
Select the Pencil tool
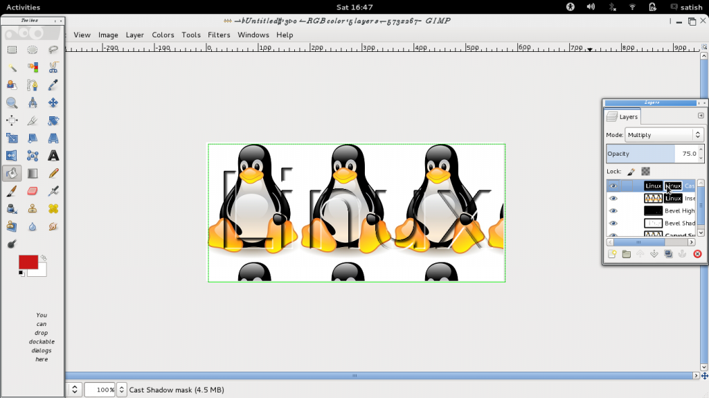53,173
